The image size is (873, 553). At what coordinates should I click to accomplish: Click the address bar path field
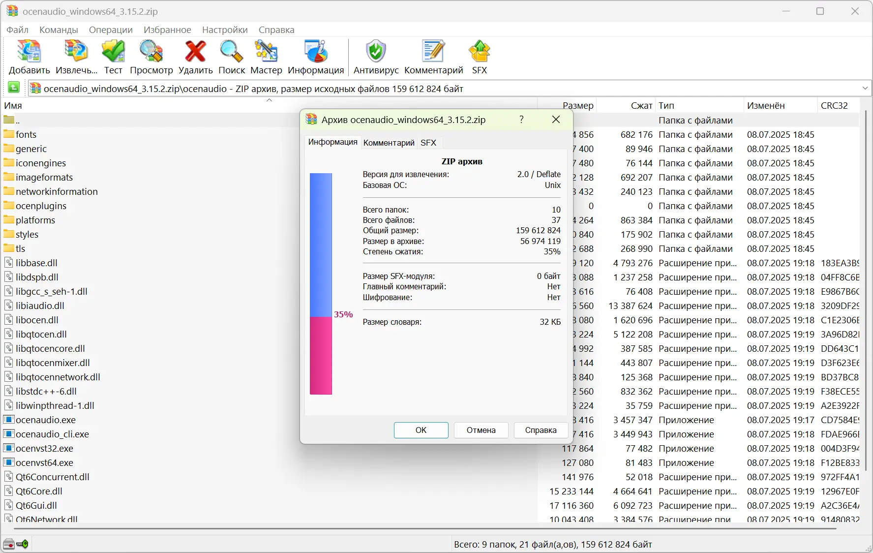pyautogui.click(x=450, y=89)
